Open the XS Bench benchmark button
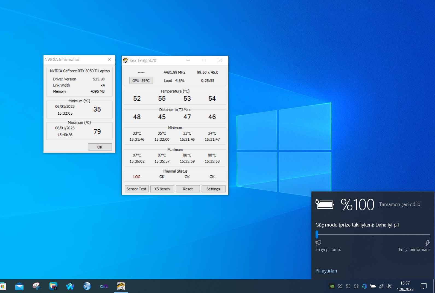 (x=162, y=189)
